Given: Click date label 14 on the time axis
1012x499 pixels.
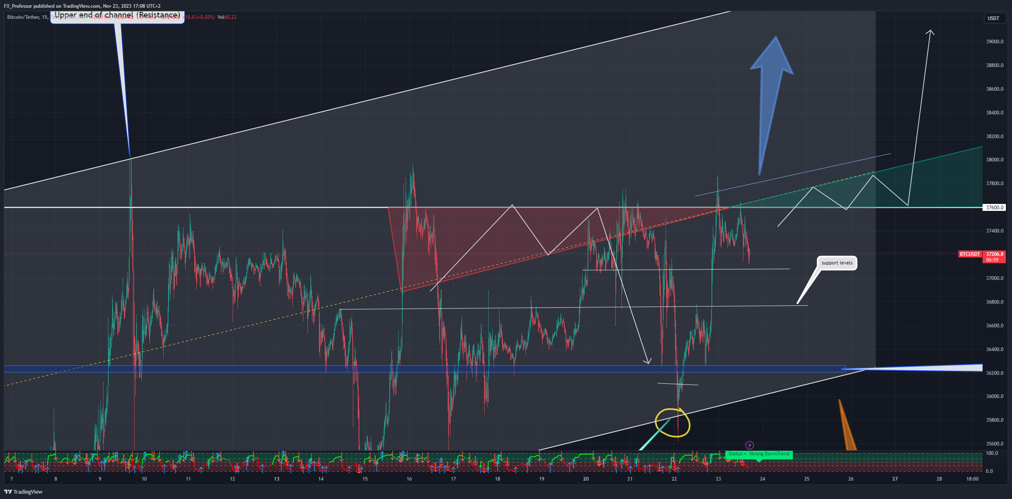Looking at the screenshot, I should point(321,479).
